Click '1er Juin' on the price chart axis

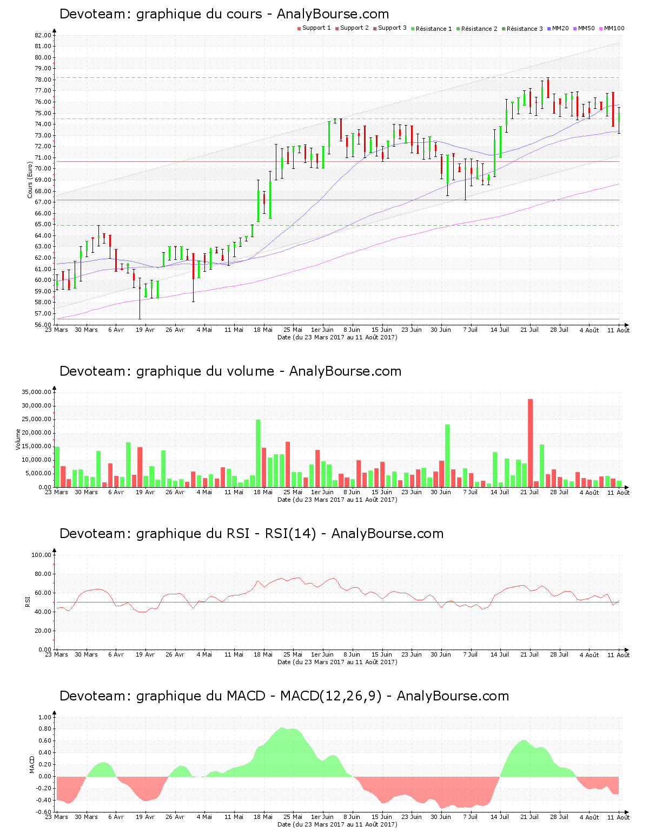tap(322, 330)
